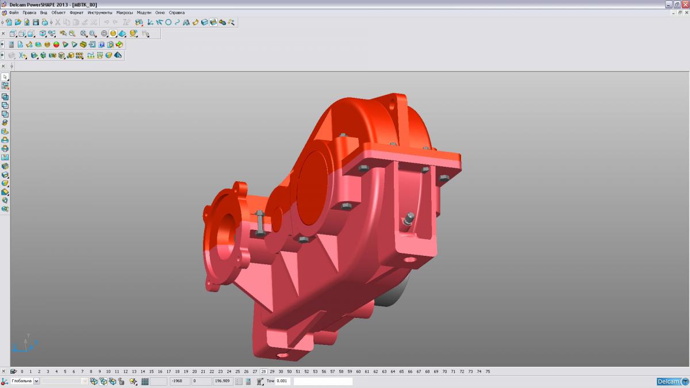The height and width of the screenshot is (388, 690).
Task: Open the Инструменты menu
Action: point(100,12)
